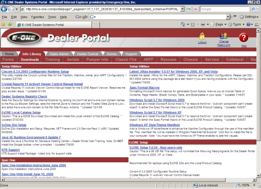This screenshot has height=189, width=261.
Task: Expand the address bar URL dropdown
Action: (x=182, y=9)
